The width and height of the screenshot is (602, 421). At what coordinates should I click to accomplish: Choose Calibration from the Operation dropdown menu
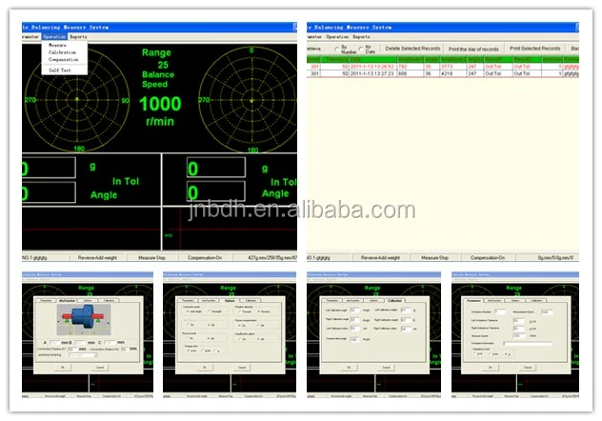62,52
